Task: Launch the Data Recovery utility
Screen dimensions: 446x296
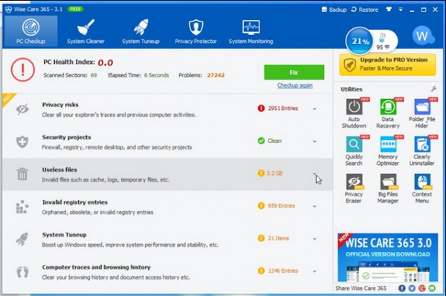Action: pos(388,113)
